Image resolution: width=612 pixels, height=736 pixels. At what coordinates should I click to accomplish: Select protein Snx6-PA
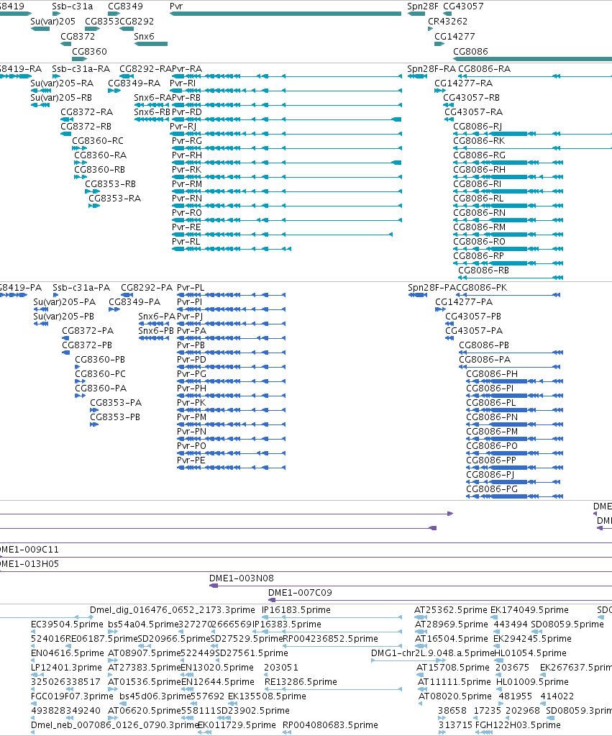pos(153,324)
